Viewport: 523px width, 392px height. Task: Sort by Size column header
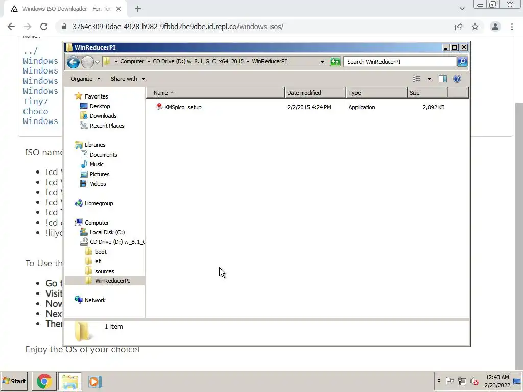[427, 93]
